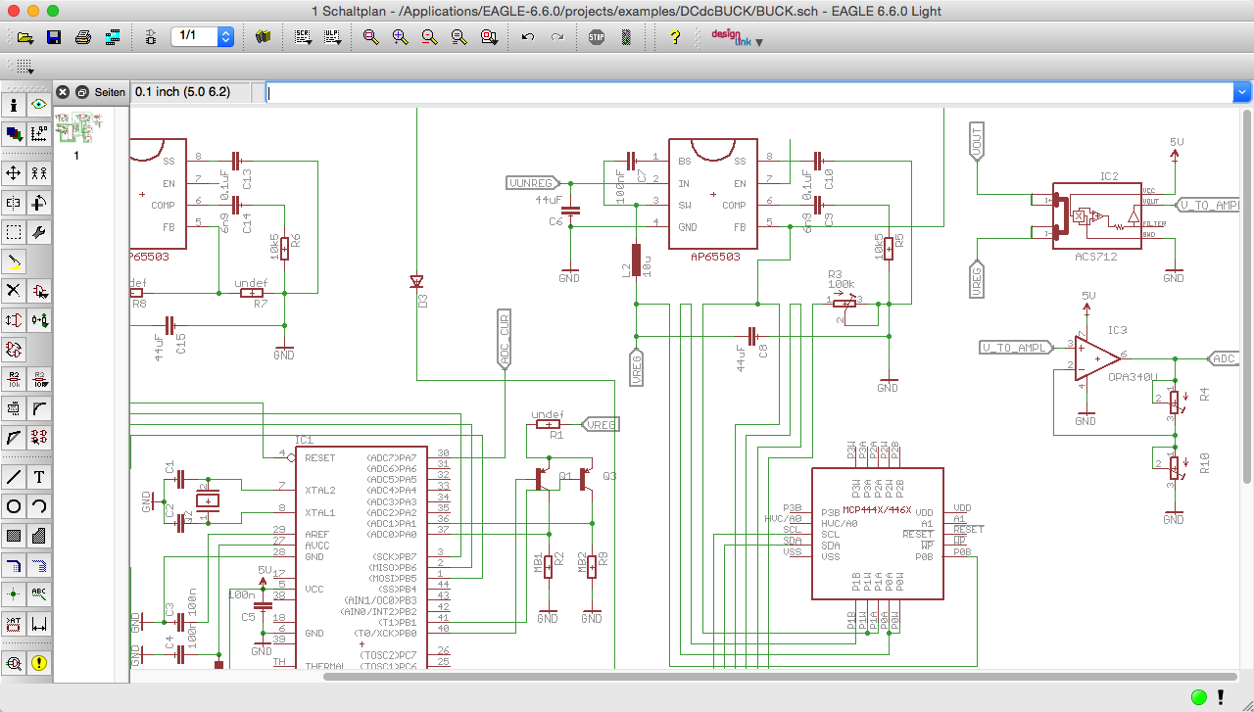Image resolution: width=1254 pixels, height=712 pixels.
Task: Undo the last action
Action: click(528, 37)
